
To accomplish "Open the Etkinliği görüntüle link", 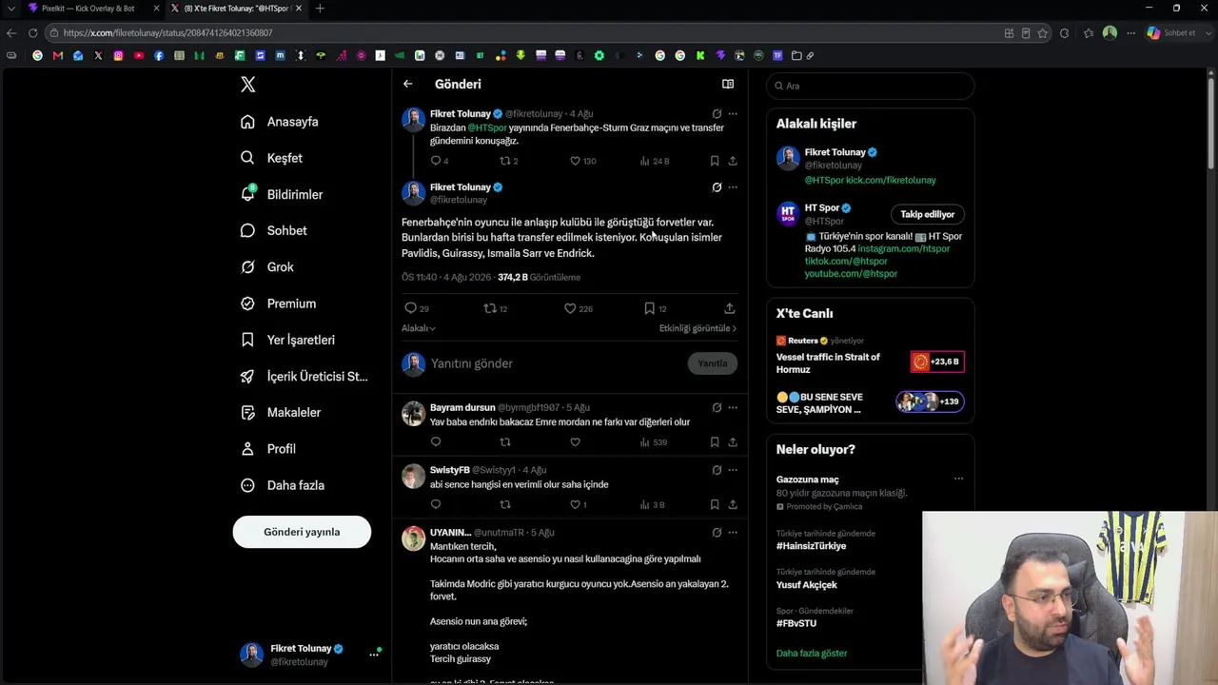I will 697,328.
